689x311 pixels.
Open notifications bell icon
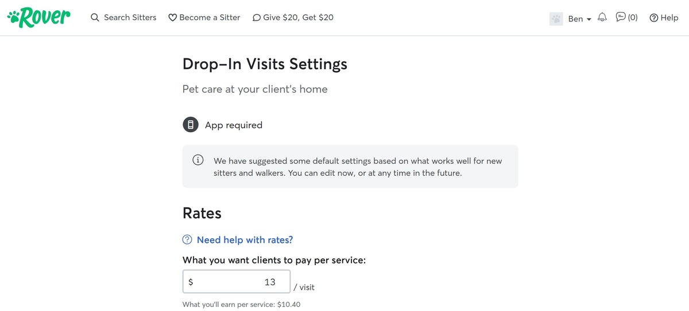pos(602,17)
